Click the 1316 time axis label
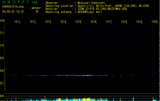 (93, 22)
